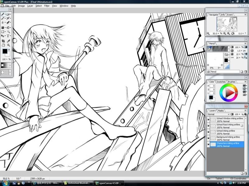Click the openCanvas 4.5.09 taskbar button

pos(109,183)
